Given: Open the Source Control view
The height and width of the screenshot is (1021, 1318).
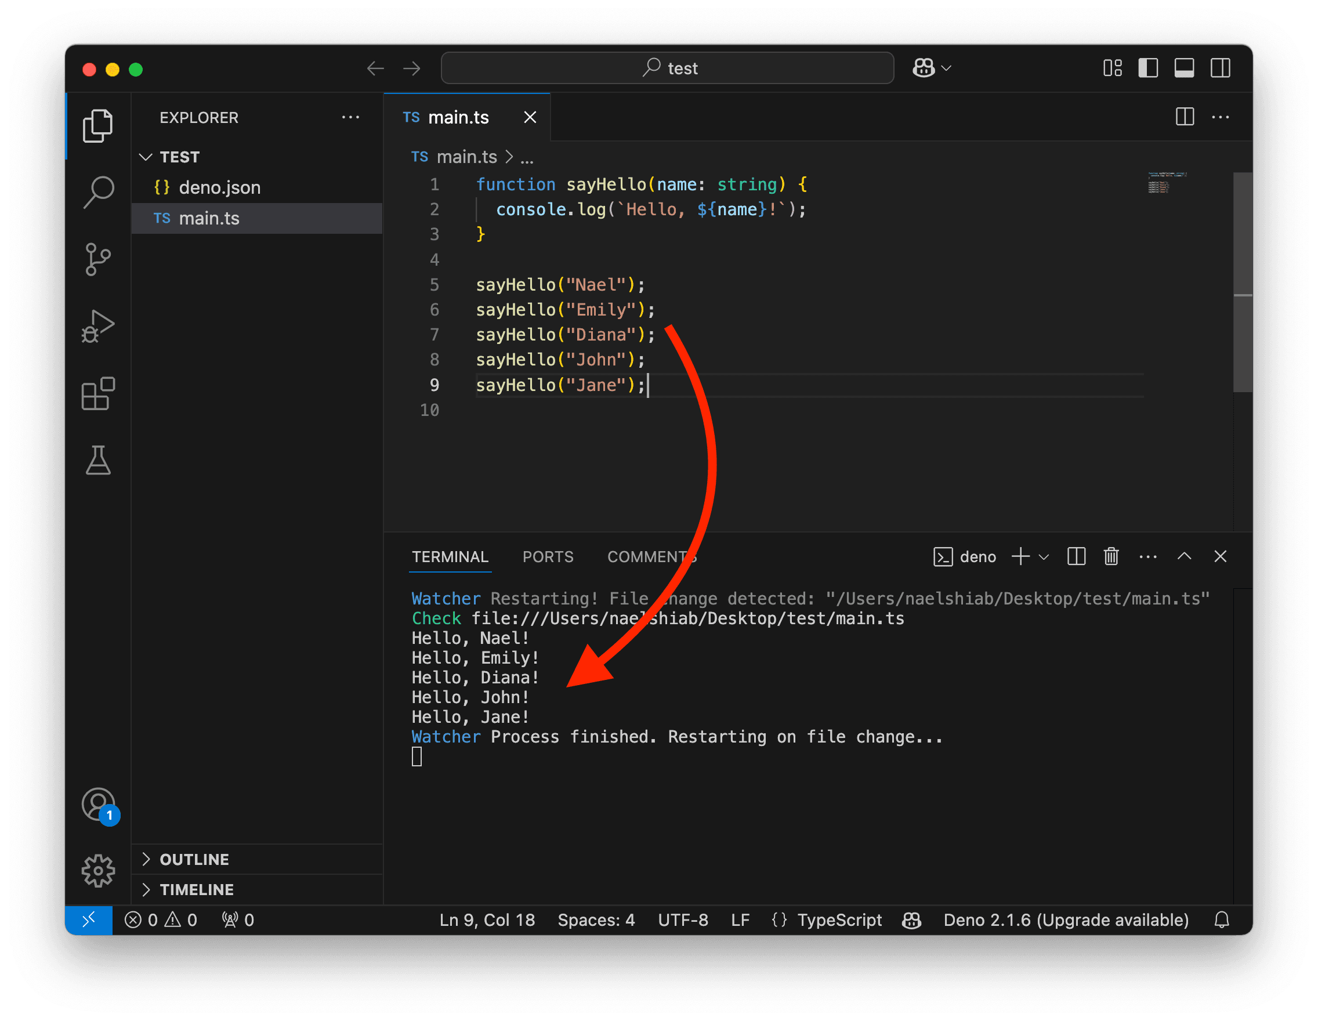Looking at the screenshot, I should [x=98, y=259].
